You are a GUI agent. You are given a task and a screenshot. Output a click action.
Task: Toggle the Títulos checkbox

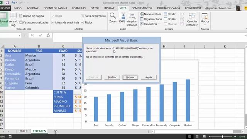click(82, 22)
